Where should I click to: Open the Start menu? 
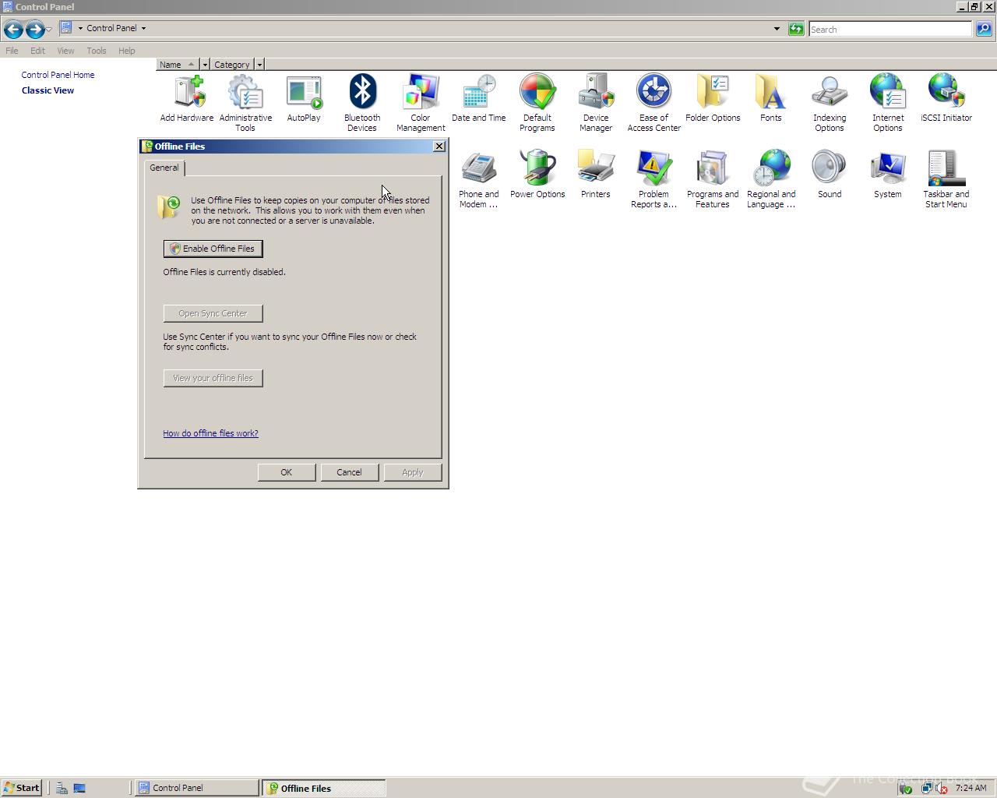coord(21,788)
